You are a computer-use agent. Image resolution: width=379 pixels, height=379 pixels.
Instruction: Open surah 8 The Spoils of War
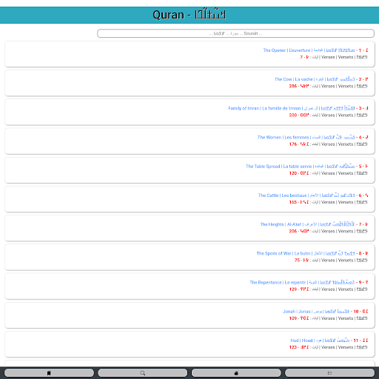(x=312, y=253)
